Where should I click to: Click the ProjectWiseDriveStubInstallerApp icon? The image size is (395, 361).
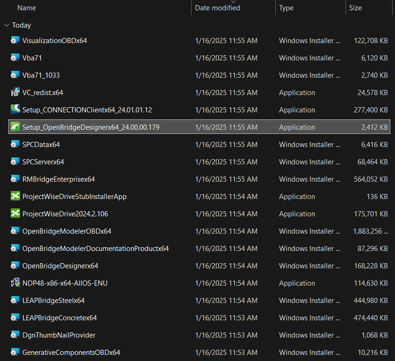coord(14,196)
